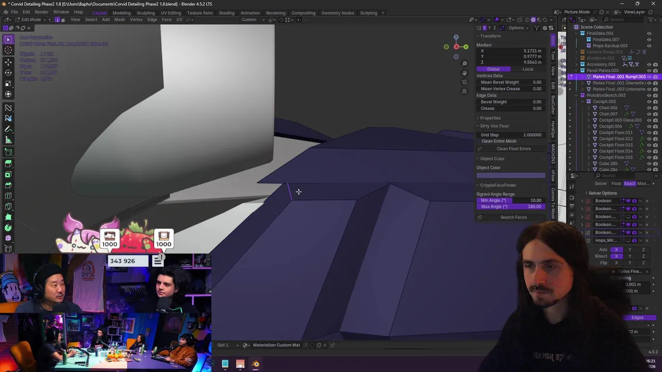Expand the Properties panel in sidebar
Image resolution: width=662 pixels, height=372 pixels.
[490, 118]
